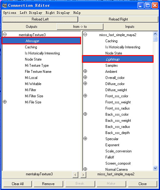Click the inputs scrollbar down arrow
Viewport: 160px width, 190px height.
coord(155,168)
